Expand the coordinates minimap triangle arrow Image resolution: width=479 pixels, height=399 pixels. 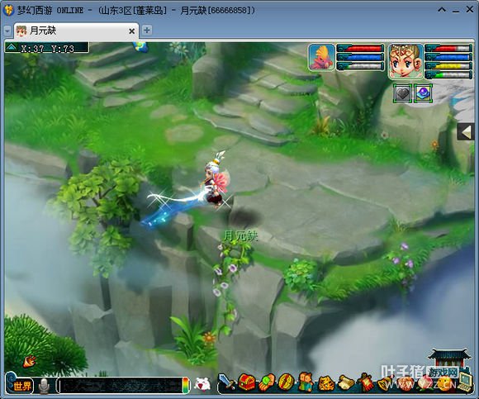click(12, 47)
